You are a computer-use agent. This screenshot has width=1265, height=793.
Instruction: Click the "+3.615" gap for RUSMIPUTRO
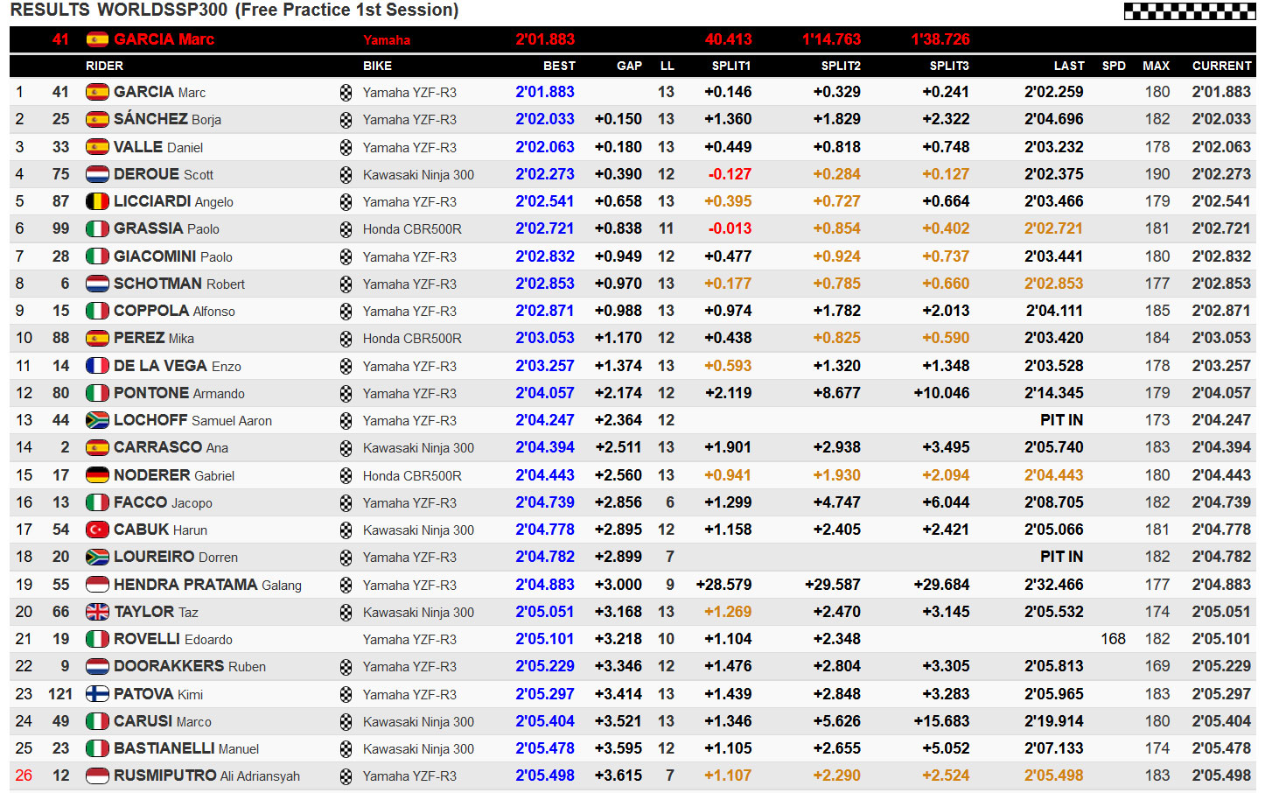[x=619, y=775]
